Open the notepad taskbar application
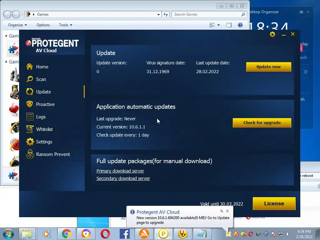Screen dimensions: 320x240 [202, 234]
